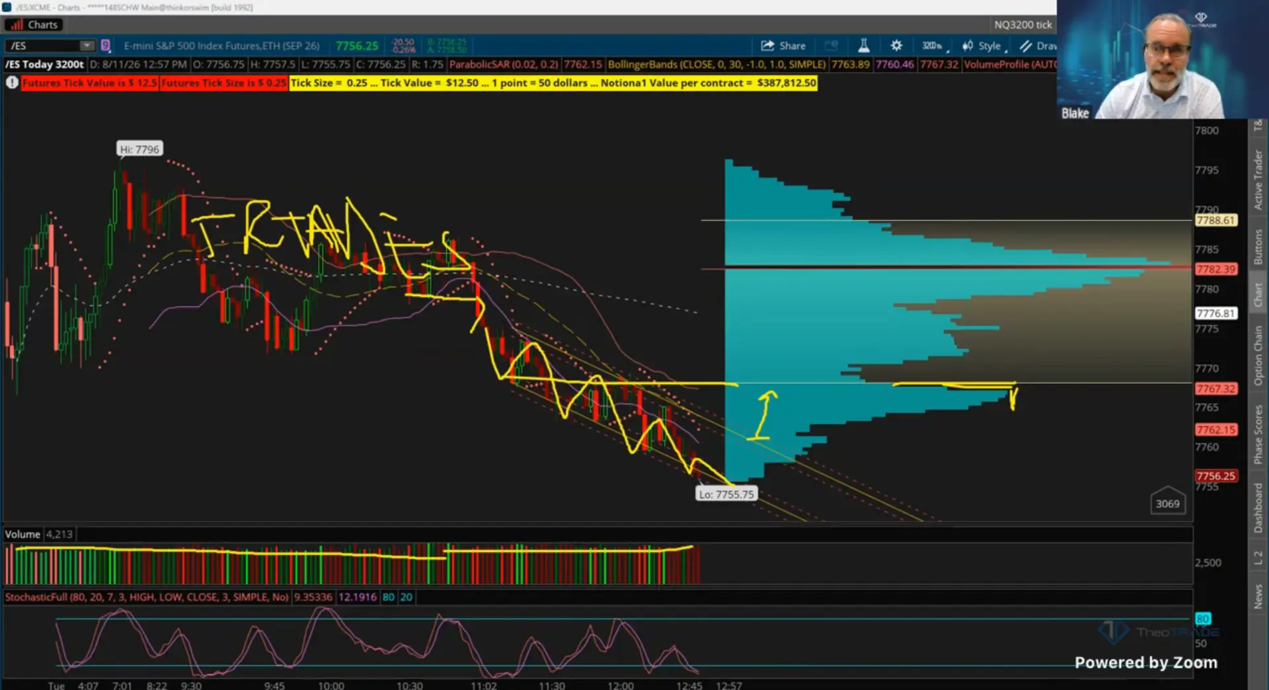Click the stochastic 80 level label
This screenshot has width=1269, height=690.
[x=1202, y=619]
